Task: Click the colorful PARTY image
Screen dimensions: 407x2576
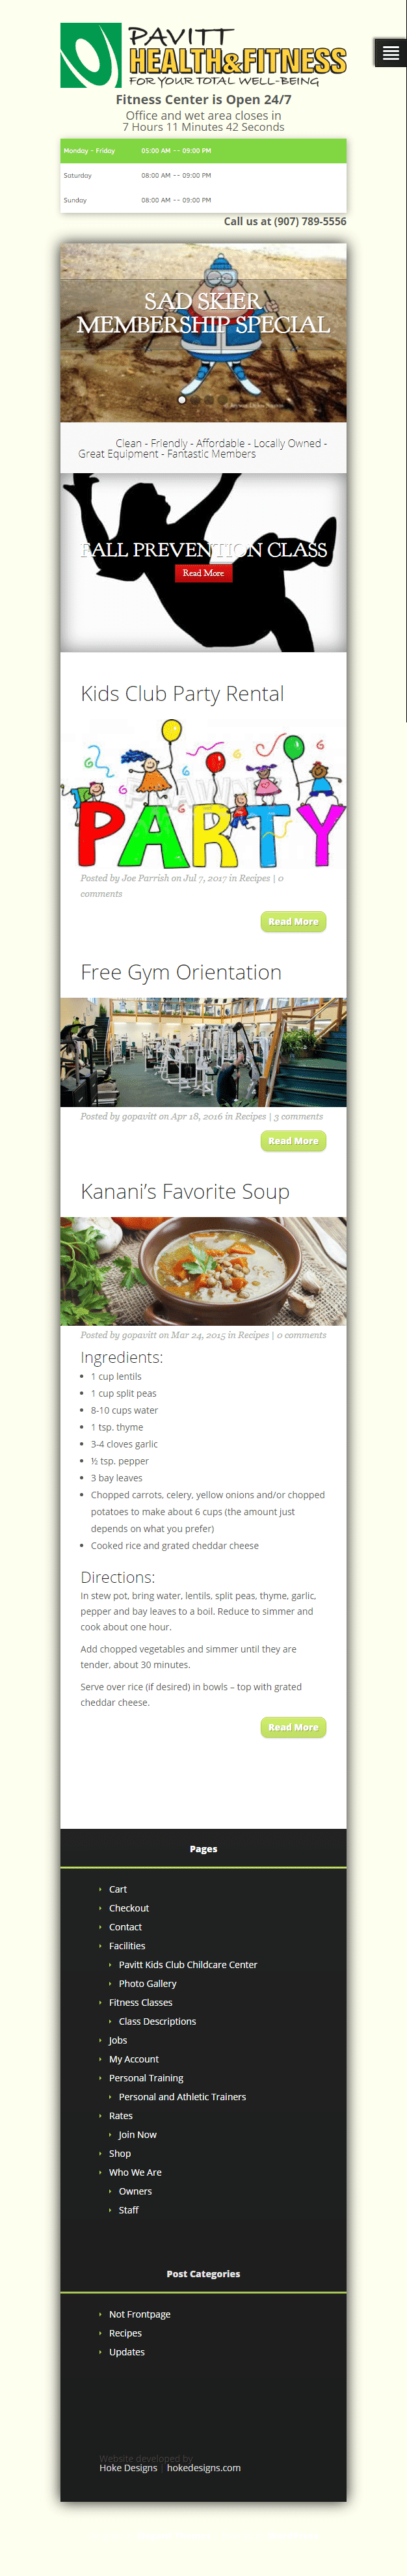Action: (203, 795)
